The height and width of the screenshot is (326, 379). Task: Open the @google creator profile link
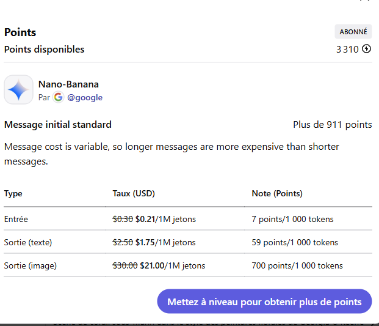(x=85, y=97)
